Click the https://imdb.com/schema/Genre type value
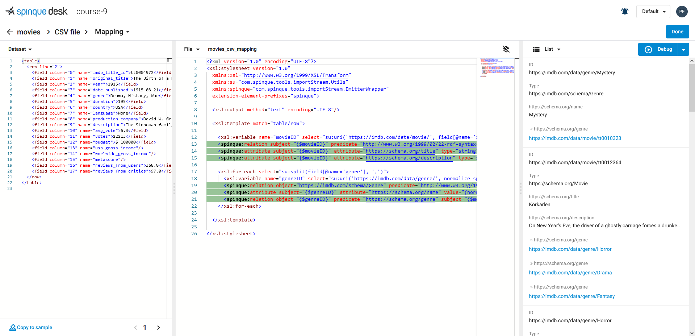This screenshot has width=695, height=336. pyautogui.click(x=566, y=94)
